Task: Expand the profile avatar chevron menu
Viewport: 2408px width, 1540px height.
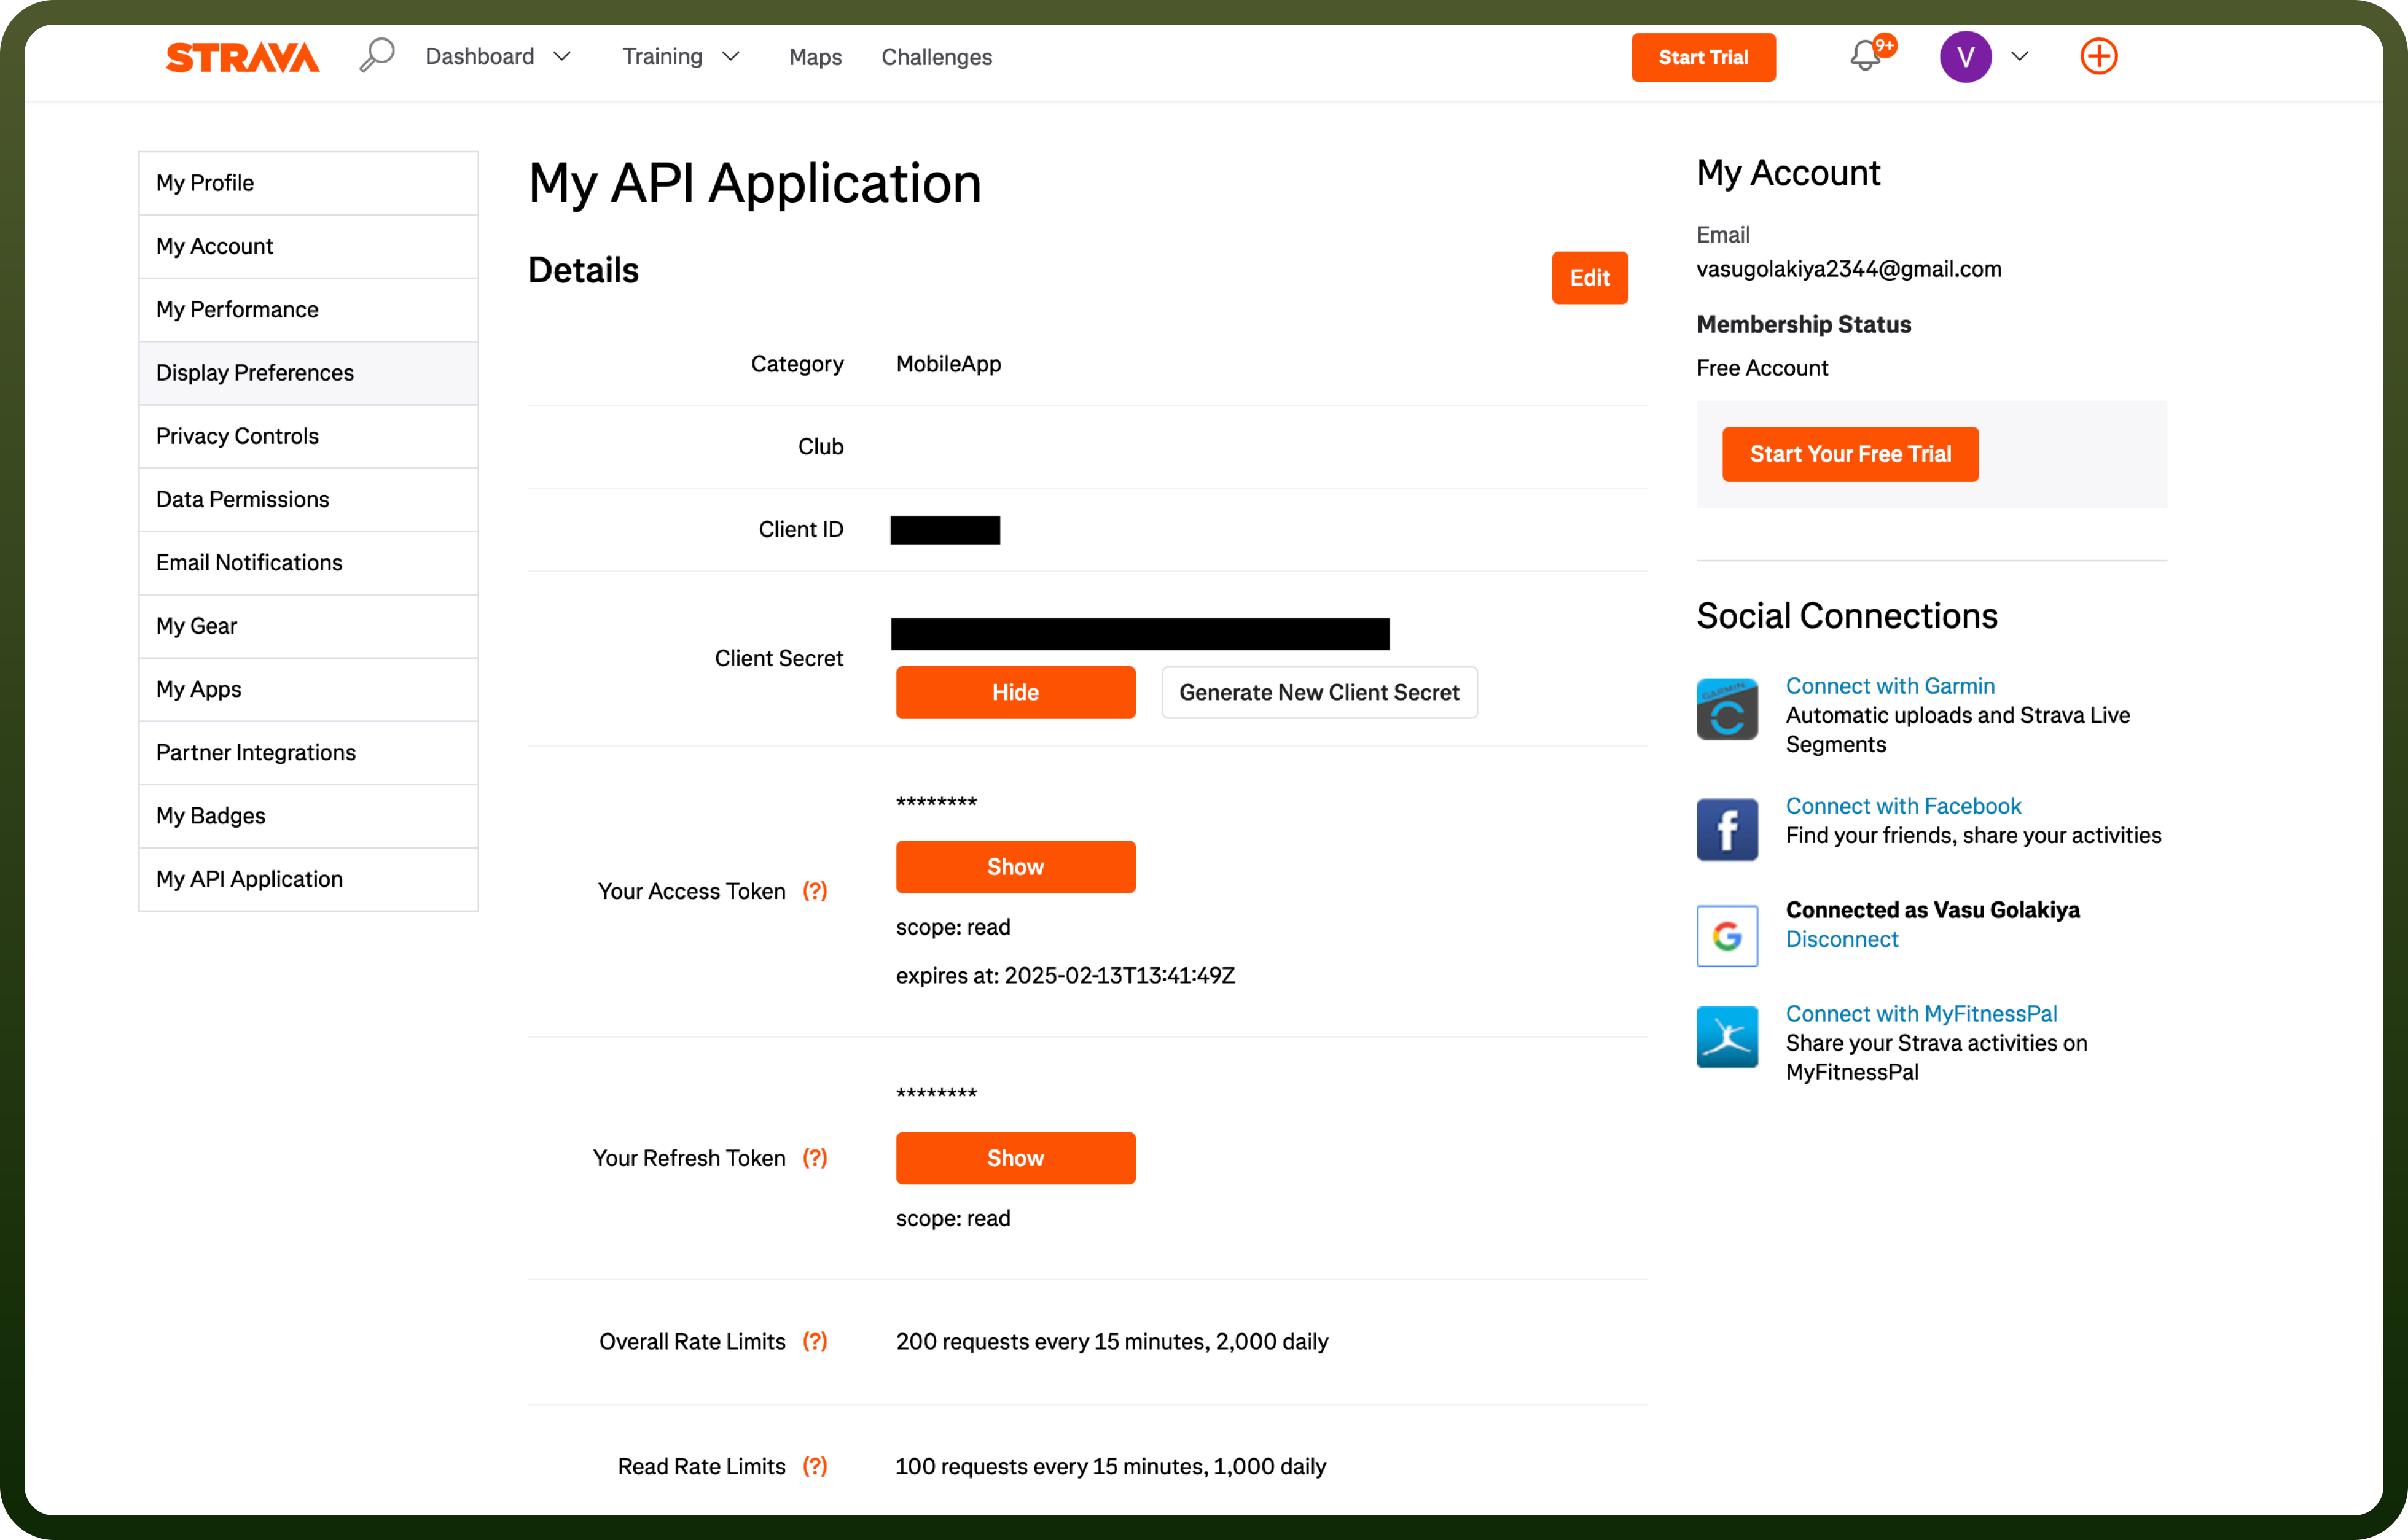Action: [2020, 57]
